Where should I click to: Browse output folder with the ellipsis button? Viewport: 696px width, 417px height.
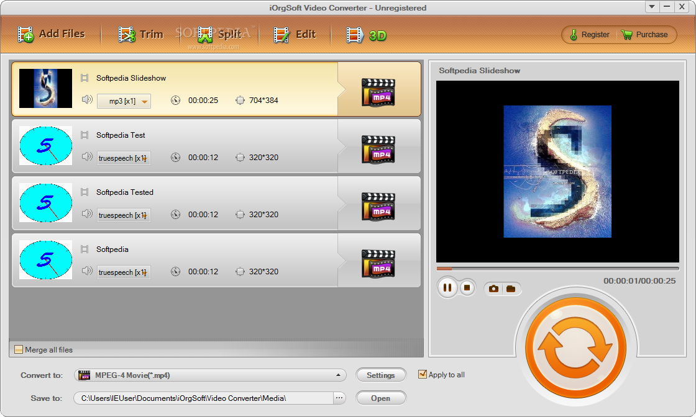click(x=339, y=398)
